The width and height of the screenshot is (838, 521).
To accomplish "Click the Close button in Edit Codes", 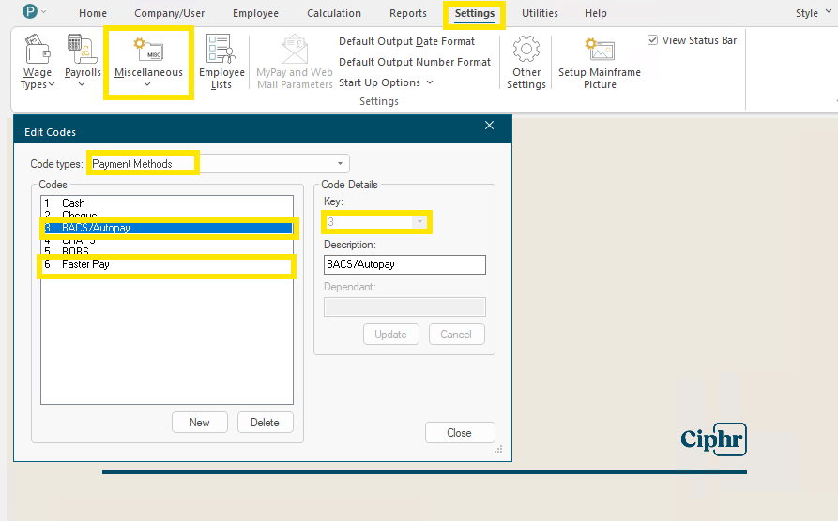I will 460,432.
